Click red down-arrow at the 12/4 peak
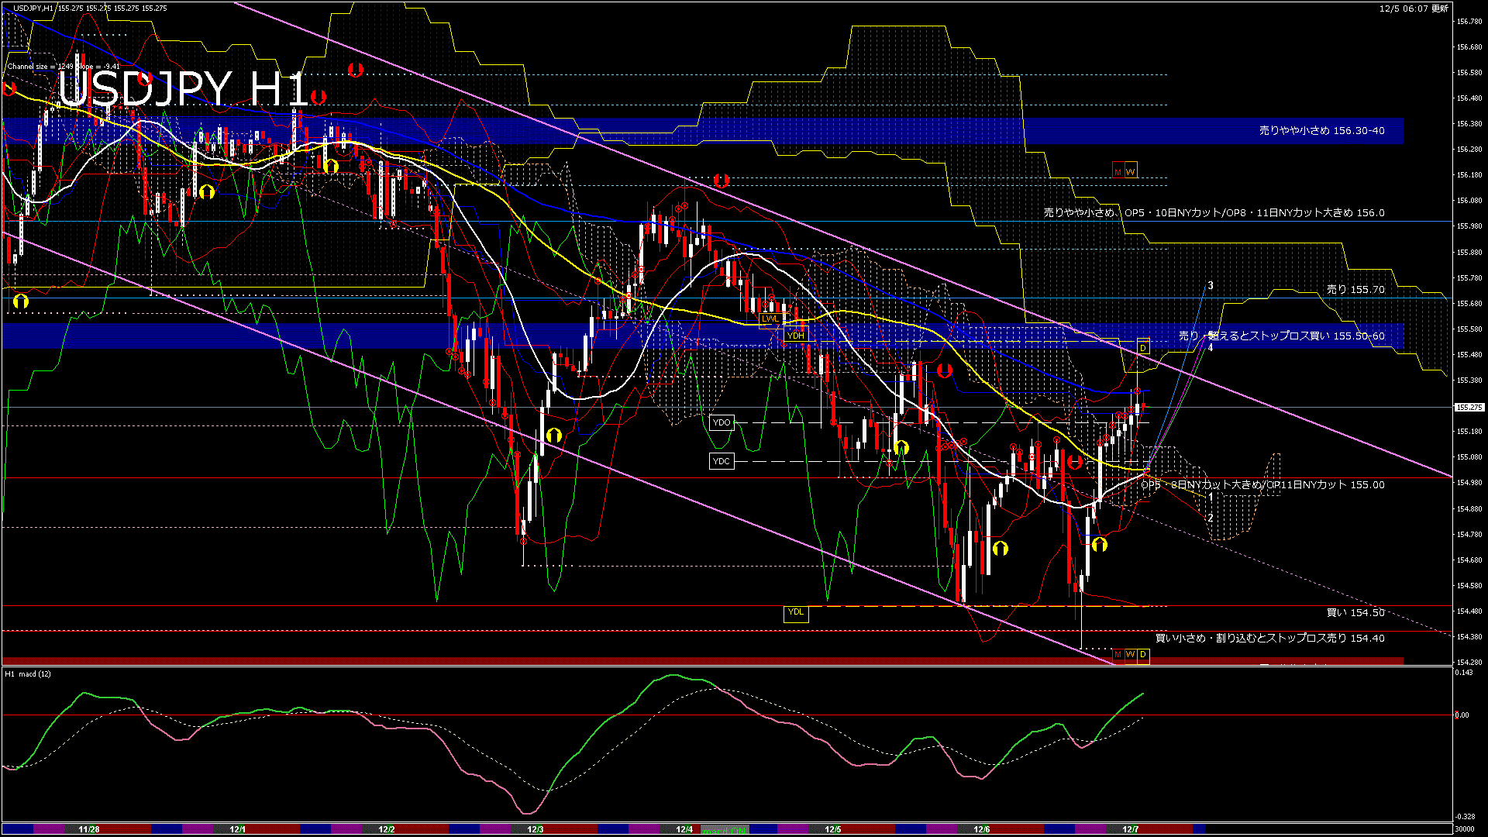Screen dimensions: 1488x837 click(x=721, y=181)
